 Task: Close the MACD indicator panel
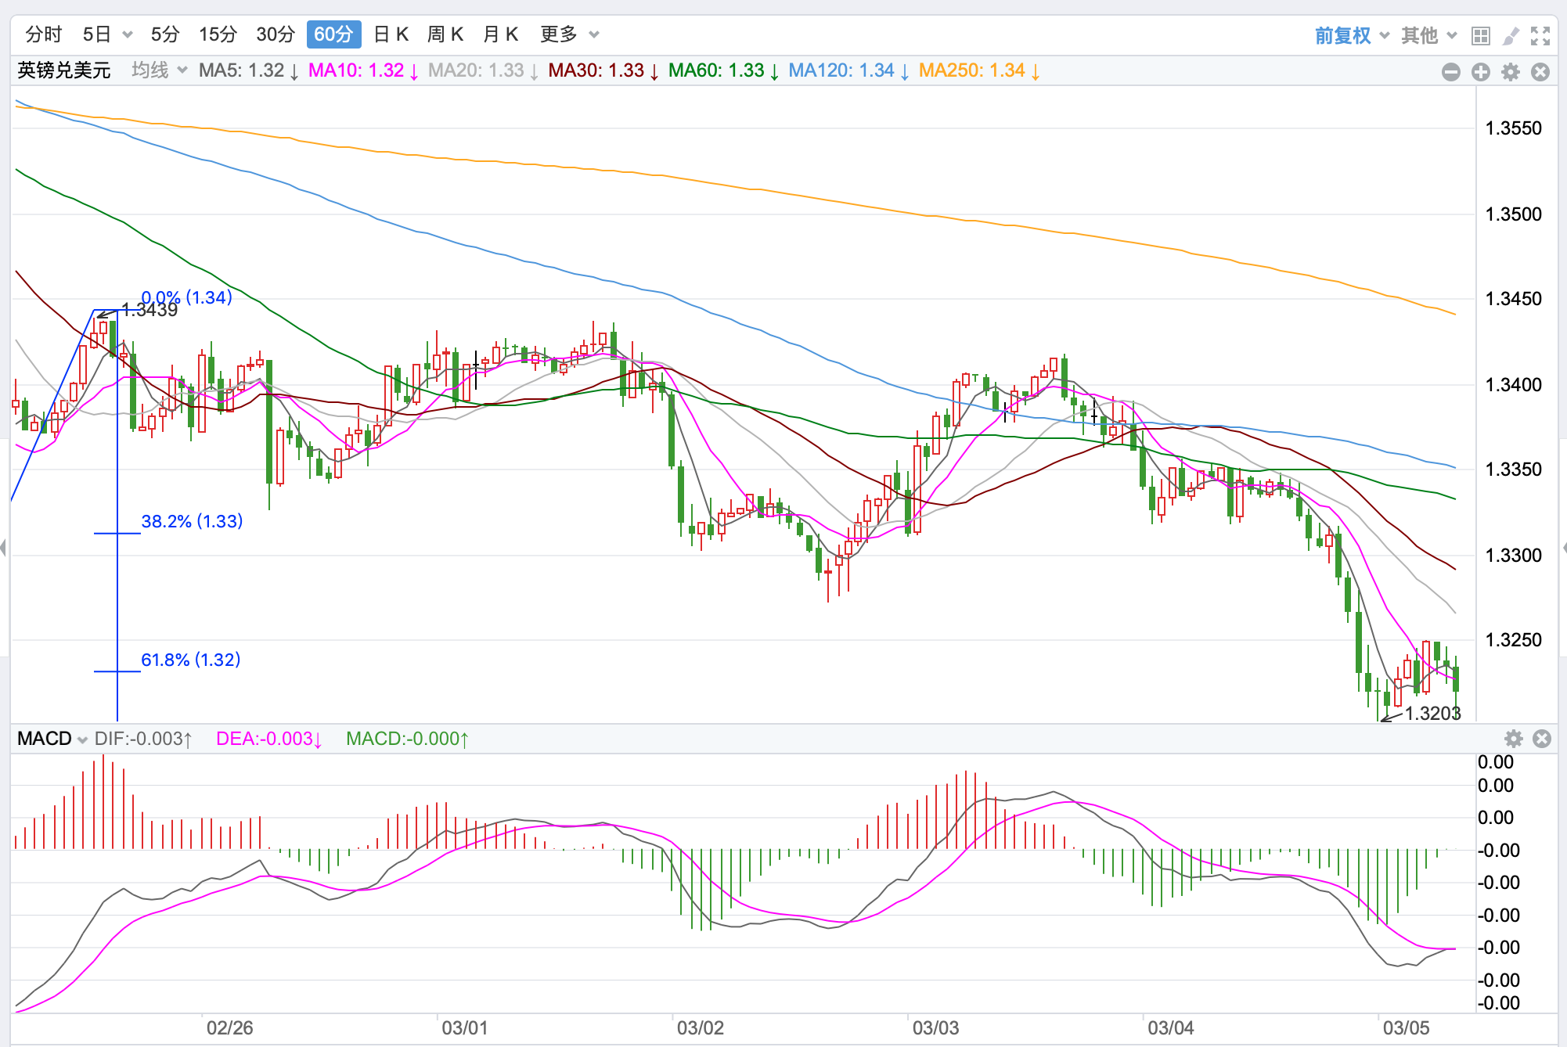coord(1542,739)
